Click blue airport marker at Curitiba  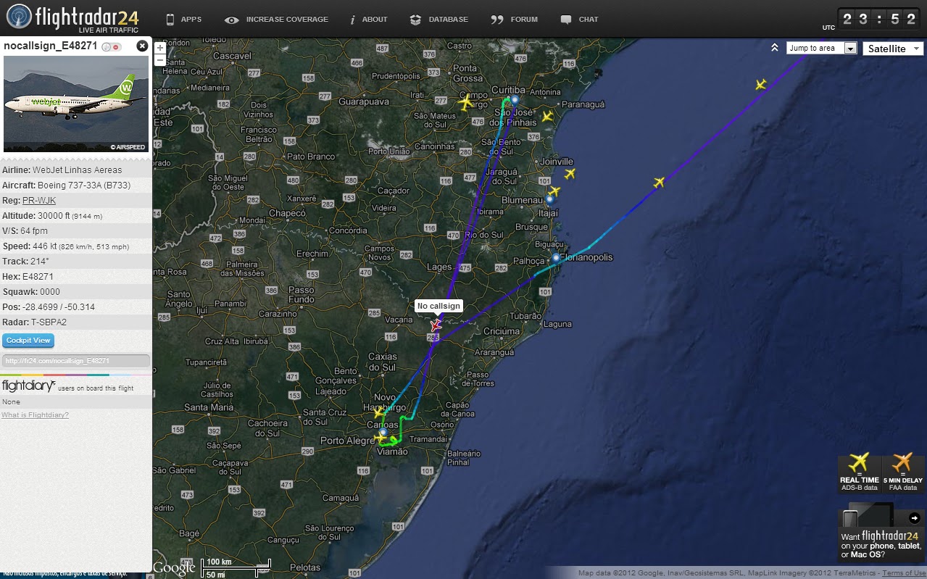pos(515,99)
